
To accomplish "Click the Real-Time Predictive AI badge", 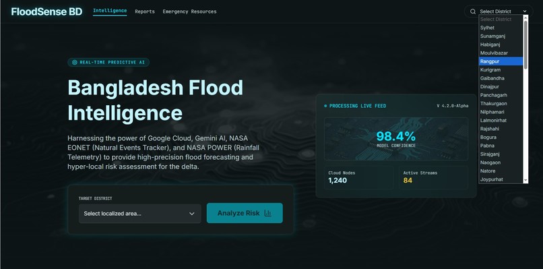I will [x=108, y=63].
